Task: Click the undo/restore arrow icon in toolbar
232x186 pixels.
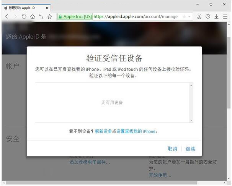Action: [x=41, y=16]
